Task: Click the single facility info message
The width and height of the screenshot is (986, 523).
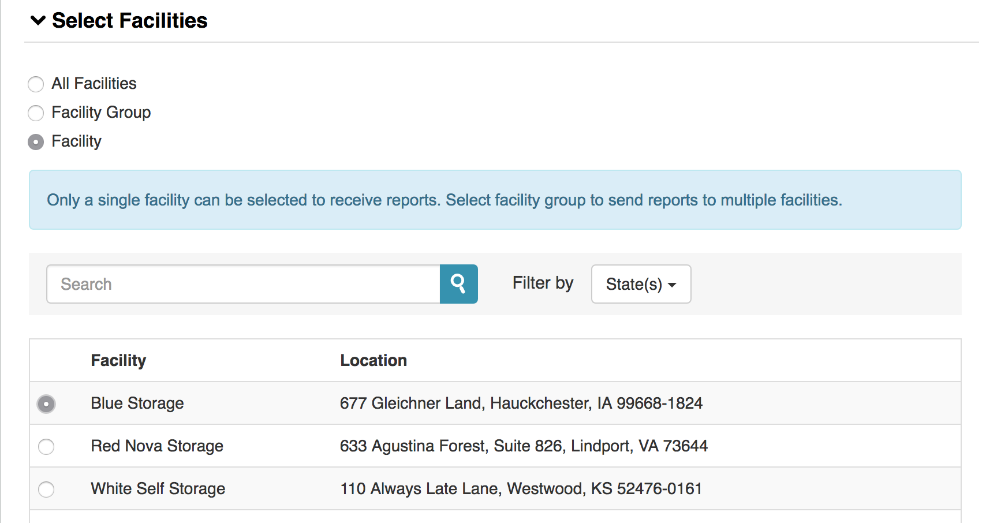Action: pos(495,200)
